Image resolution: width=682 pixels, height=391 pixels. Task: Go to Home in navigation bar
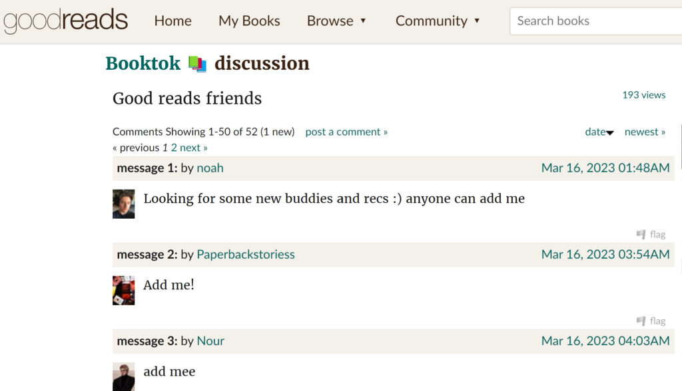coord(172,21)
